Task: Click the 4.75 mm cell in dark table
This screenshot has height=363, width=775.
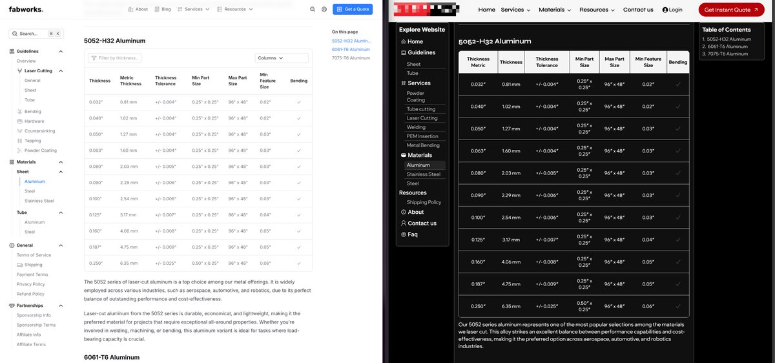Action: click(511, 284)
